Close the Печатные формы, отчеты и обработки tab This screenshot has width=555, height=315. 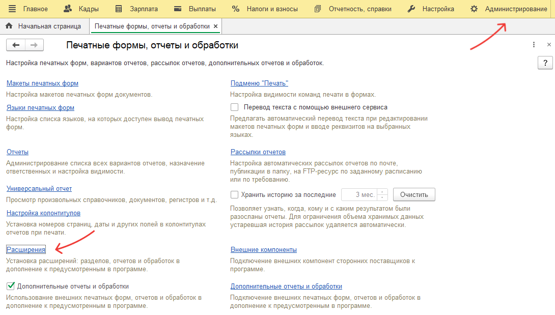[215, 26]
